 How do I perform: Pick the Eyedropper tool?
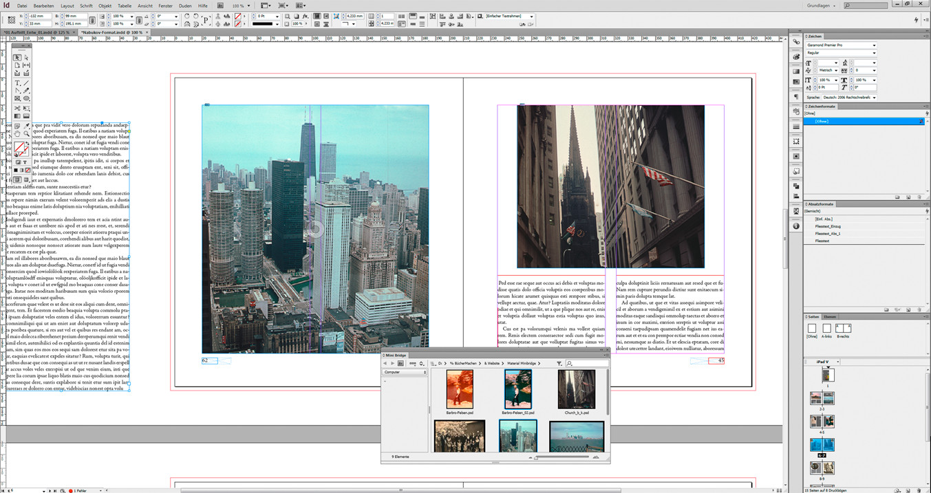point(26,126)
